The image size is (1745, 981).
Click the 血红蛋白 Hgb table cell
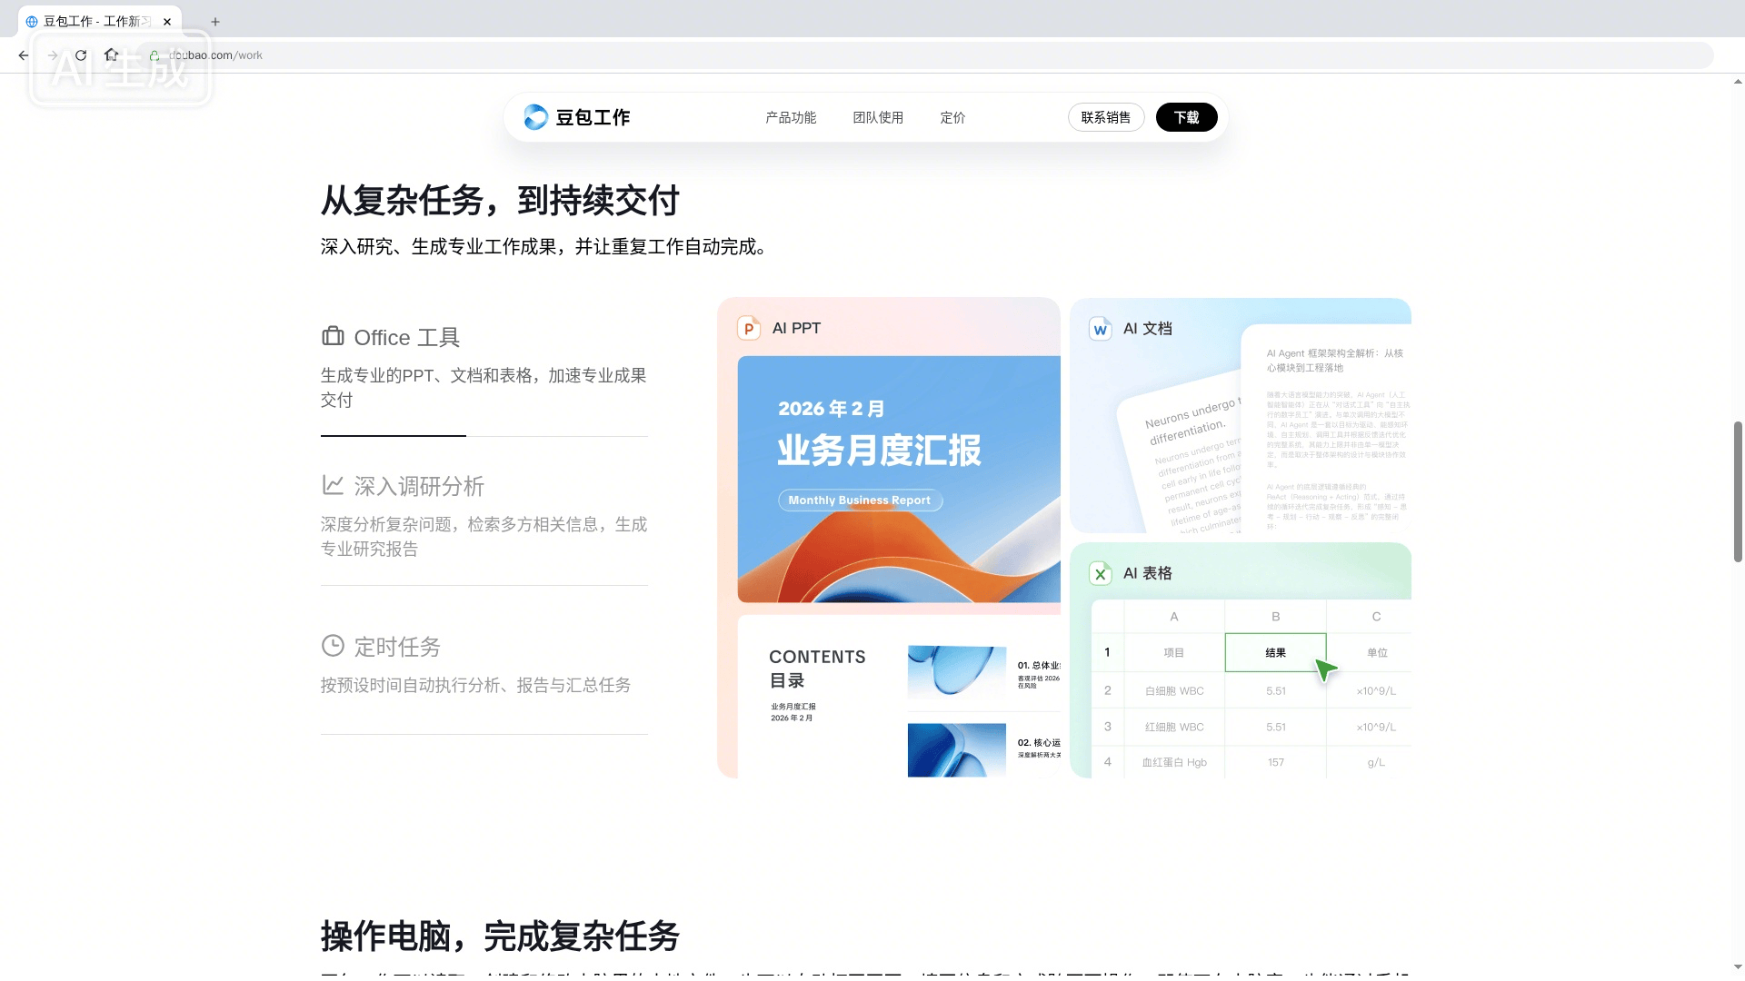point(1174,762)
